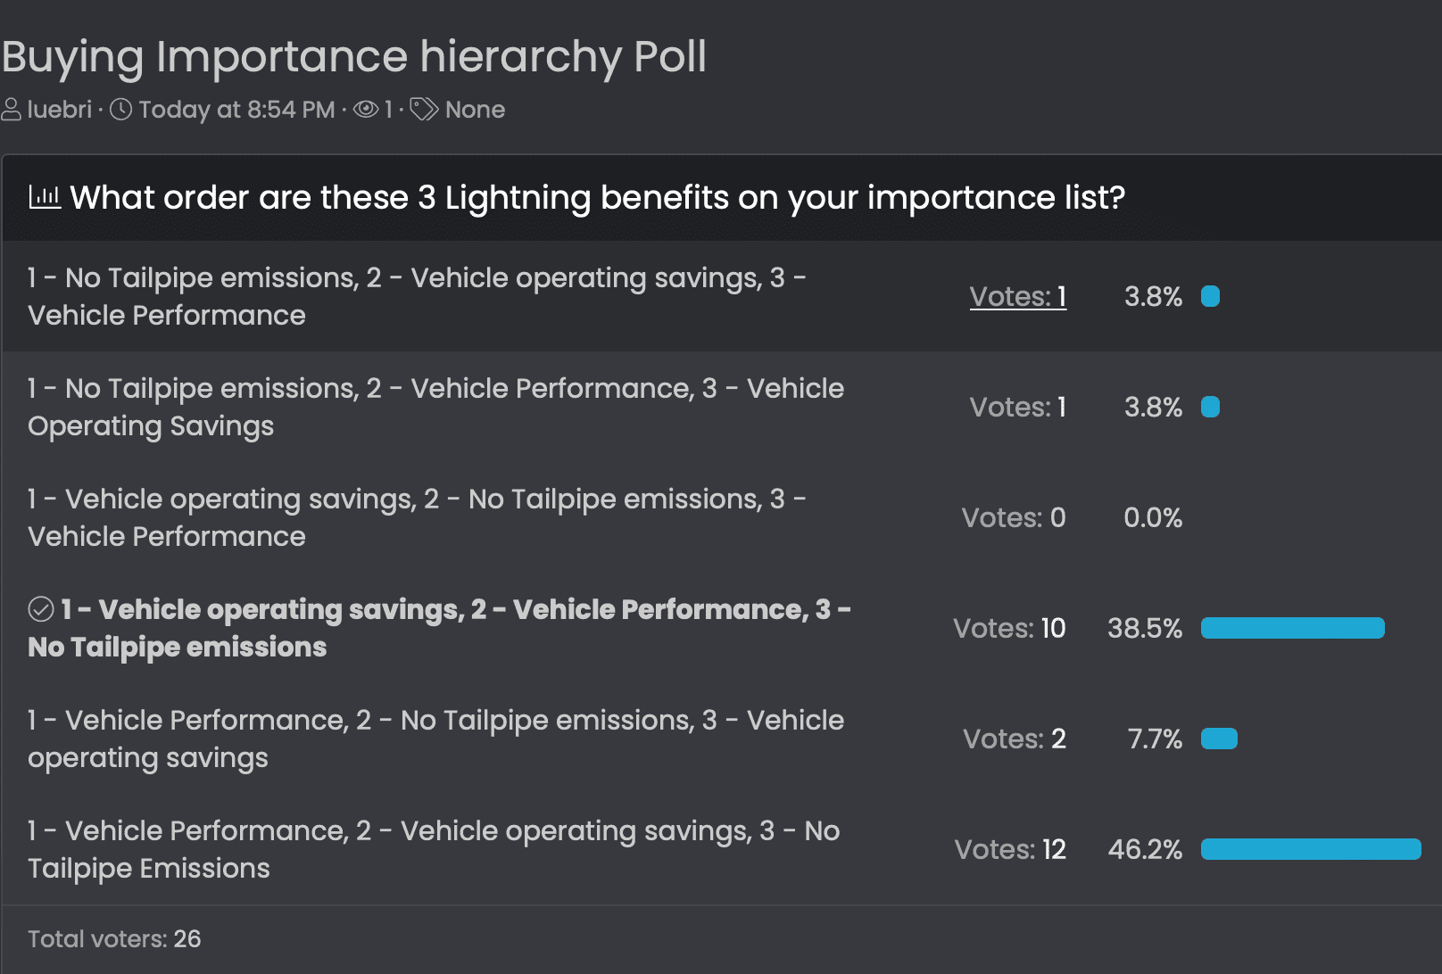
Task: Click the clock icon before the post time
Action: point(120,110)
